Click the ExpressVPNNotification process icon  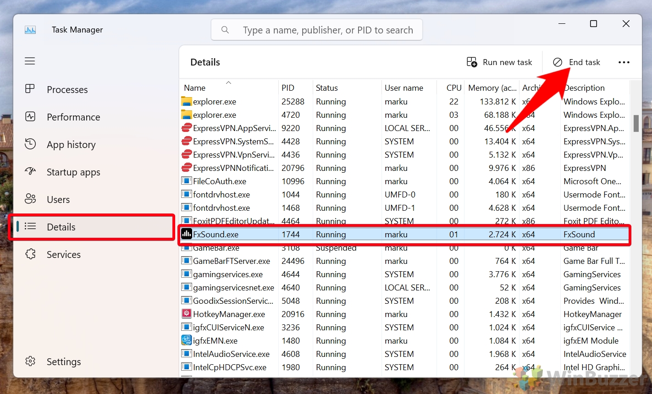point(187,168)
